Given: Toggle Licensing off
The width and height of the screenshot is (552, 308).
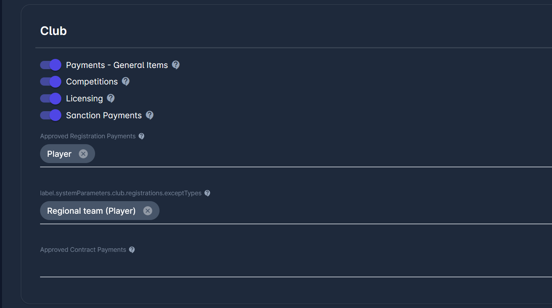Looking at the screenshot, I should click(50, 99).
